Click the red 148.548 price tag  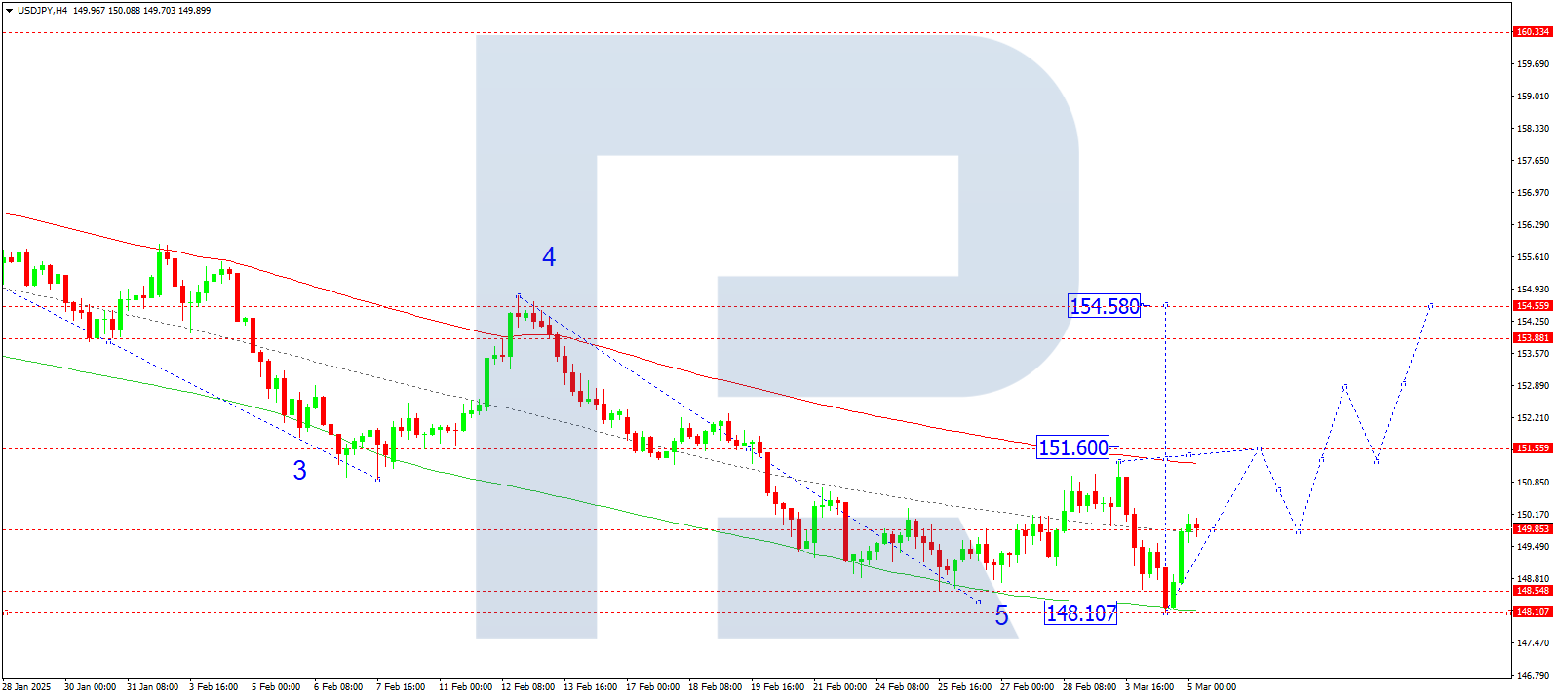(1533, 591)
